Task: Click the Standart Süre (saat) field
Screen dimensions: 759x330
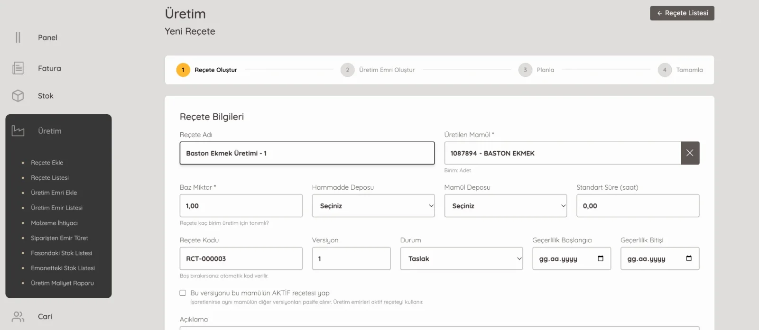Action: point(638,206)
